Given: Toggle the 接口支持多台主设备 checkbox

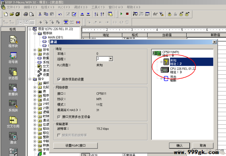Looking at the screenshot, I should coord(59,117).
